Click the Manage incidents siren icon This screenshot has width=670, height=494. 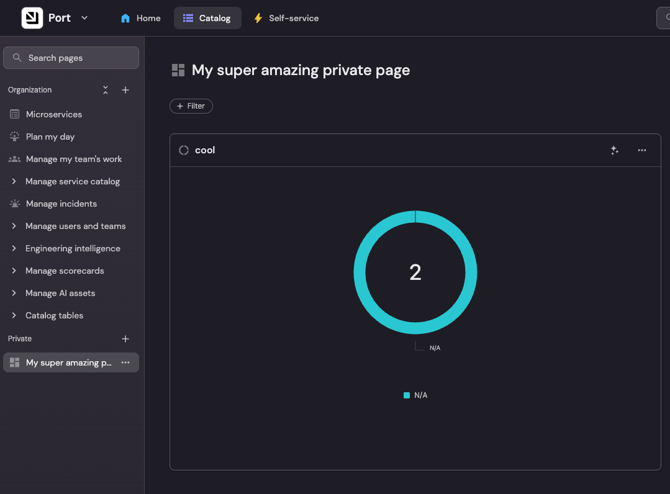(x=14, y=204)
